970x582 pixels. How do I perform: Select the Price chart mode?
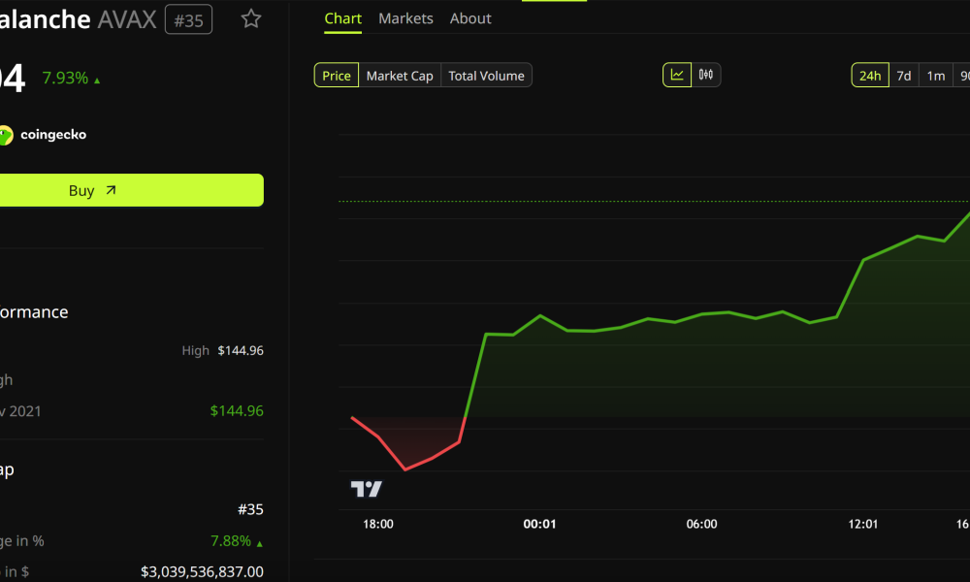click(337, 76)
